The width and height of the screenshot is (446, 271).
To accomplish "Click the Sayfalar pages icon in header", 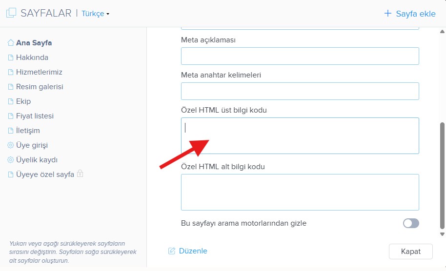I will [x=11, y=13].
